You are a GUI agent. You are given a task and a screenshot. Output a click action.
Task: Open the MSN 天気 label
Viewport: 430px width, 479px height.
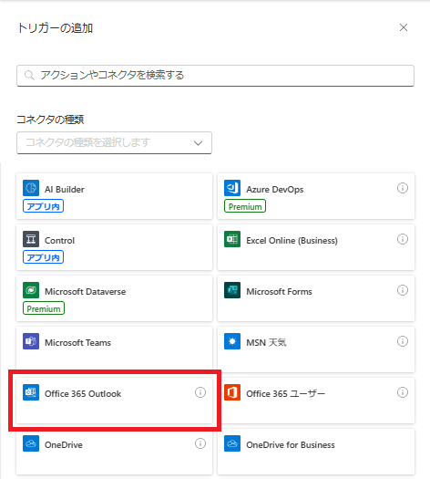[x=266, y=342]
